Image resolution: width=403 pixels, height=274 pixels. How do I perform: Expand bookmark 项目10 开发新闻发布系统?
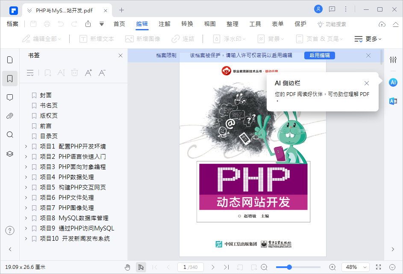(x=26, y=239)
